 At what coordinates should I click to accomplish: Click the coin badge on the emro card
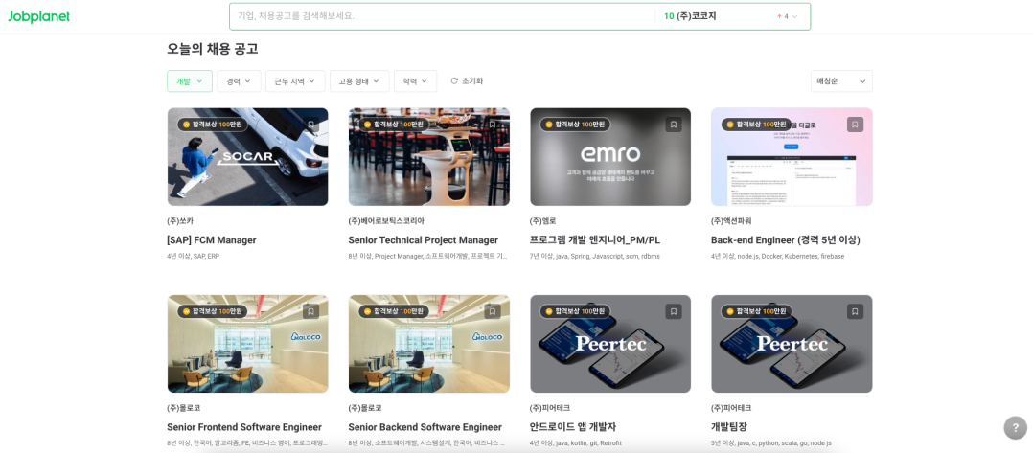click(x=549, y=125)
